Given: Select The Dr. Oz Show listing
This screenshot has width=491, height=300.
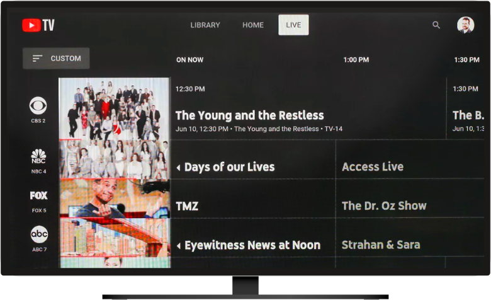Looking at the screenshot, I should click(410, 199).
